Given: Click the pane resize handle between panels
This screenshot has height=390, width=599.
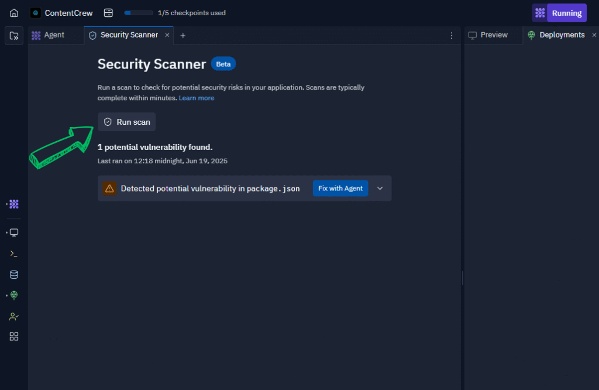Looking at the screenshot, I should [462, 278].
